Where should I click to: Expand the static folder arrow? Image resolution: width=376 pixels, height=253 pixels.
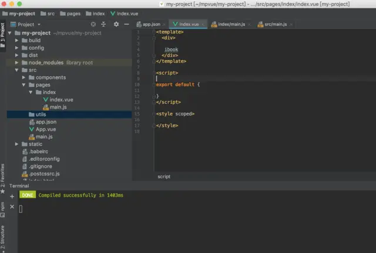[17, 144]
